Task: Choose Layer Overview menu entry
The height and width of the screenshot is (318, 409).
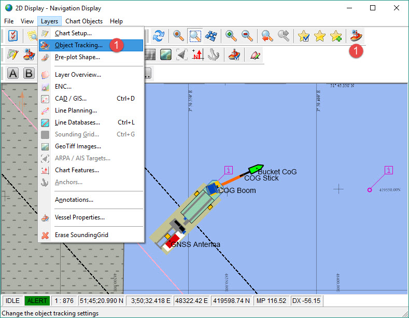Action: click(78, 75)
